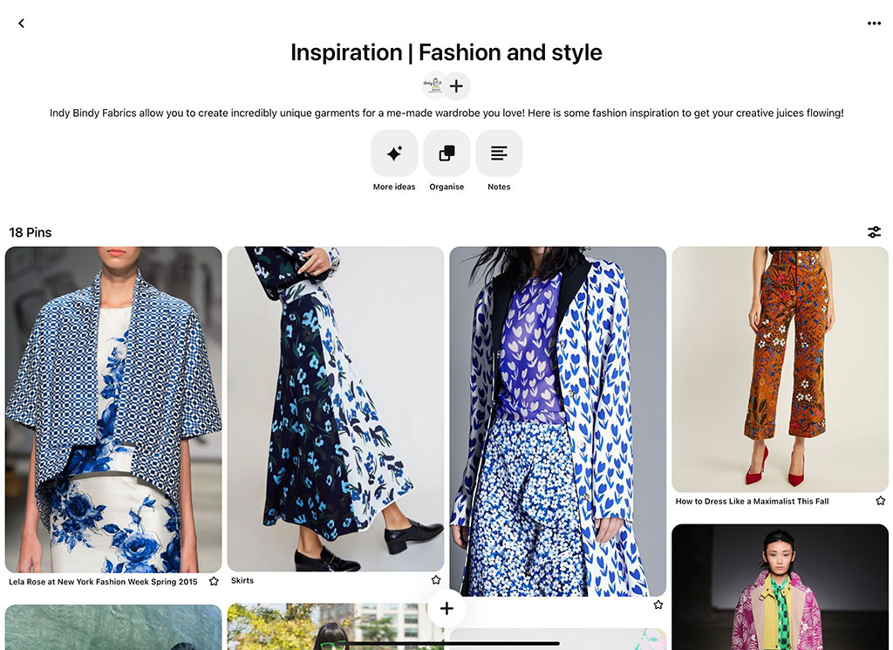Favourite the Lela Rose pin star
Image resolution: width=893 pixels, height=650 pixels.
214,582
